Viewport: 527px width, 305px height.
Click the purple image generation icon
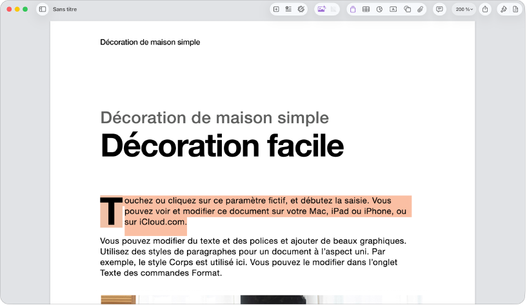click(322, 10)
